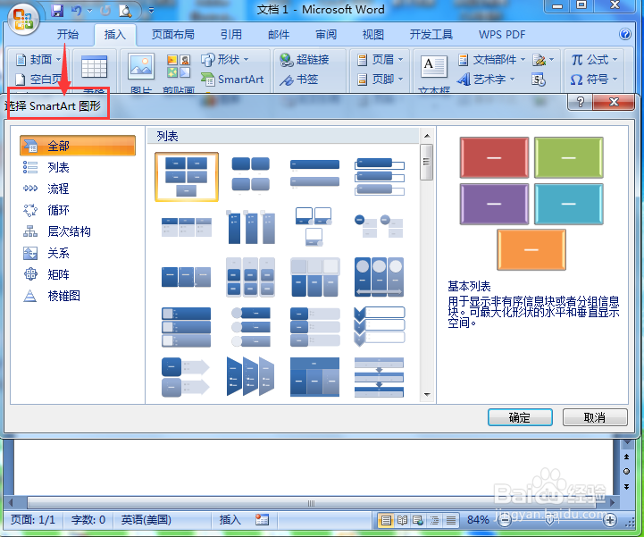This screenshot has height=537, width=644.
Task: Click the gallery scroll down arrow
Action: (427, 394)
